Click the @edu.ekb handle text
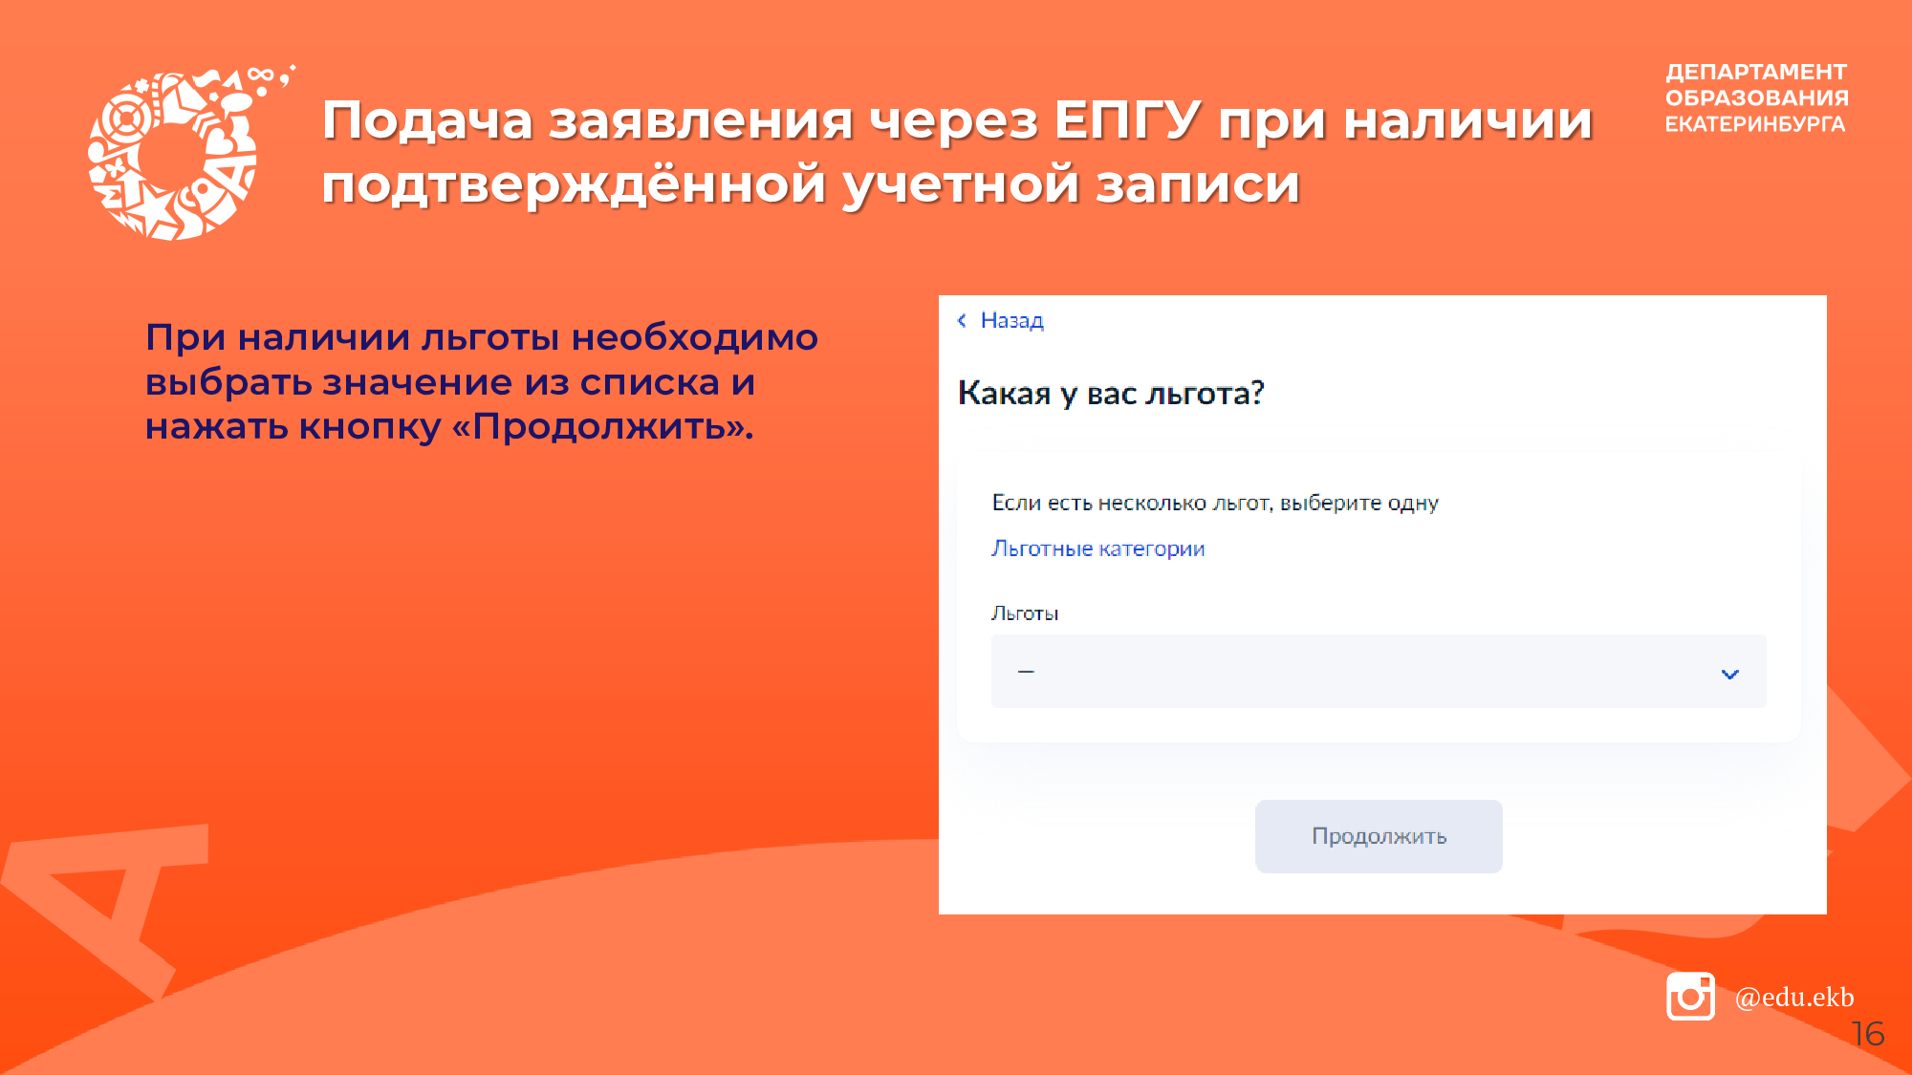1912x1075 pixels. click(x=1793, y=997)
